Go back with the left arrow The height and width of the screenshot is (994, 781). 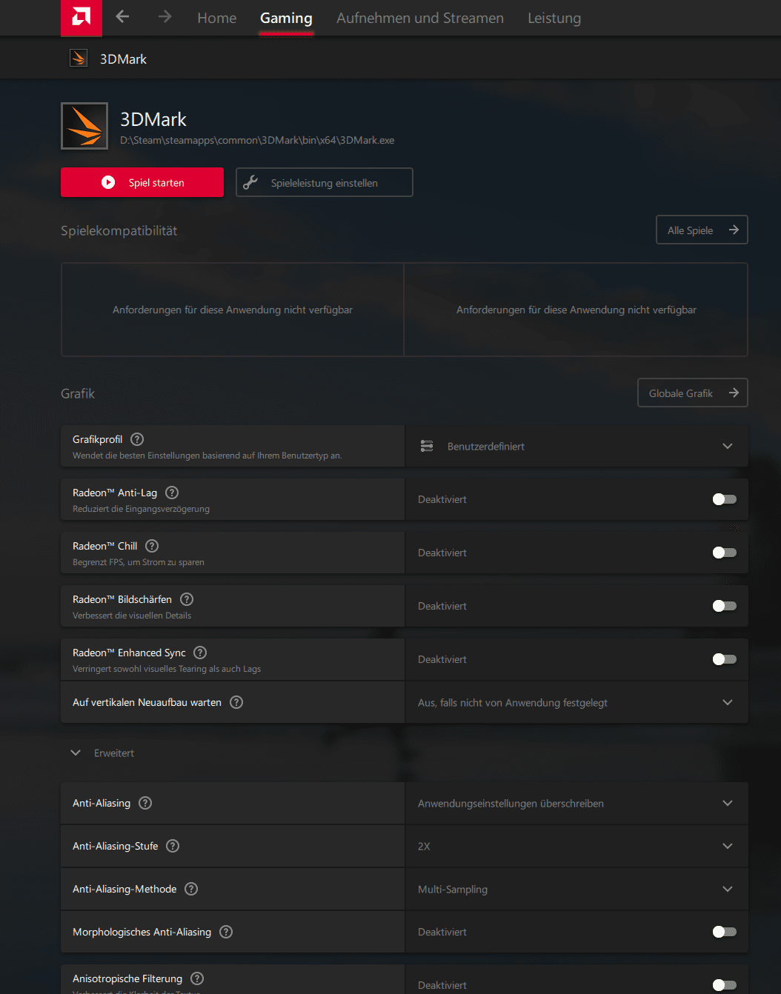123,16
